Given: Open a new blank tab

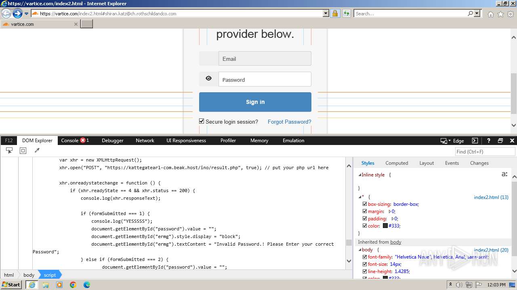Looking at the screenshot, I should point(87,24).
